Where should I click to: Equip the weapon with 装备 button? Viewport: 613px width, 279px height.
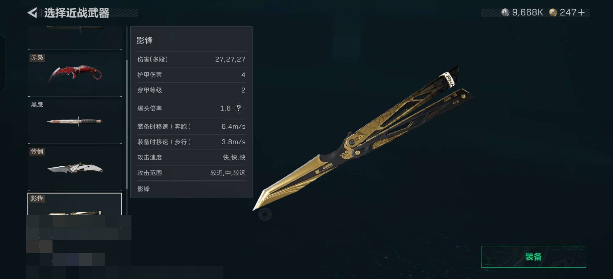pos(534,257)
